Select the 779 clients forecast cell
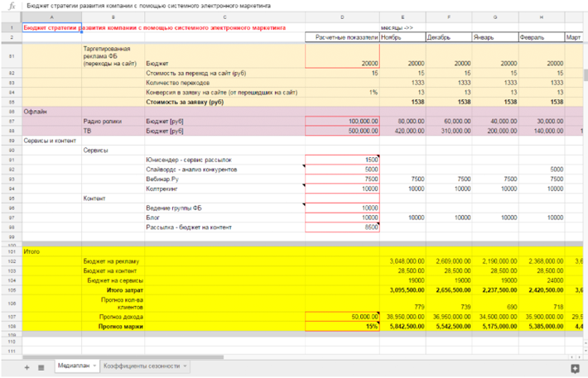588x378 pixels. [x=402, y=304]
